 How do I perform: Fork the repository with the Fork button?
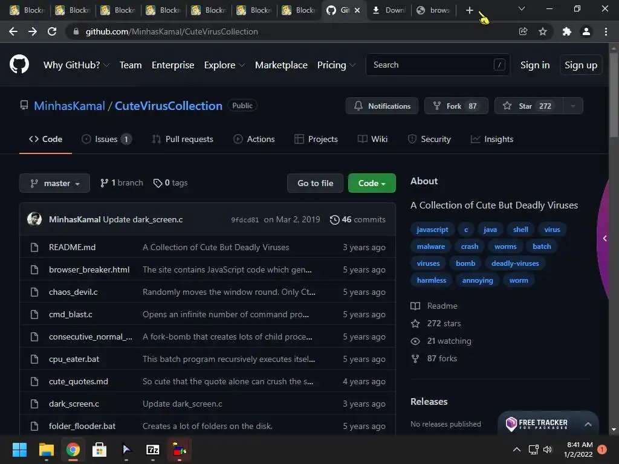[456, 106]
